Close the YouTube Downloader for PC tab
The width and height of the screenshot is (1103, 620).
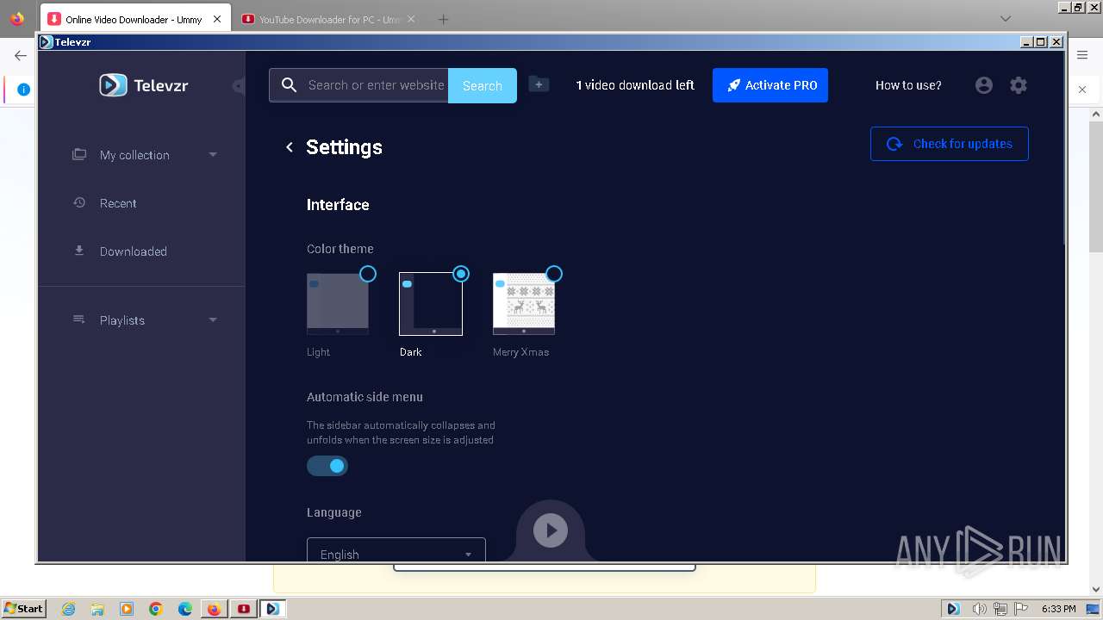point(410,19)
